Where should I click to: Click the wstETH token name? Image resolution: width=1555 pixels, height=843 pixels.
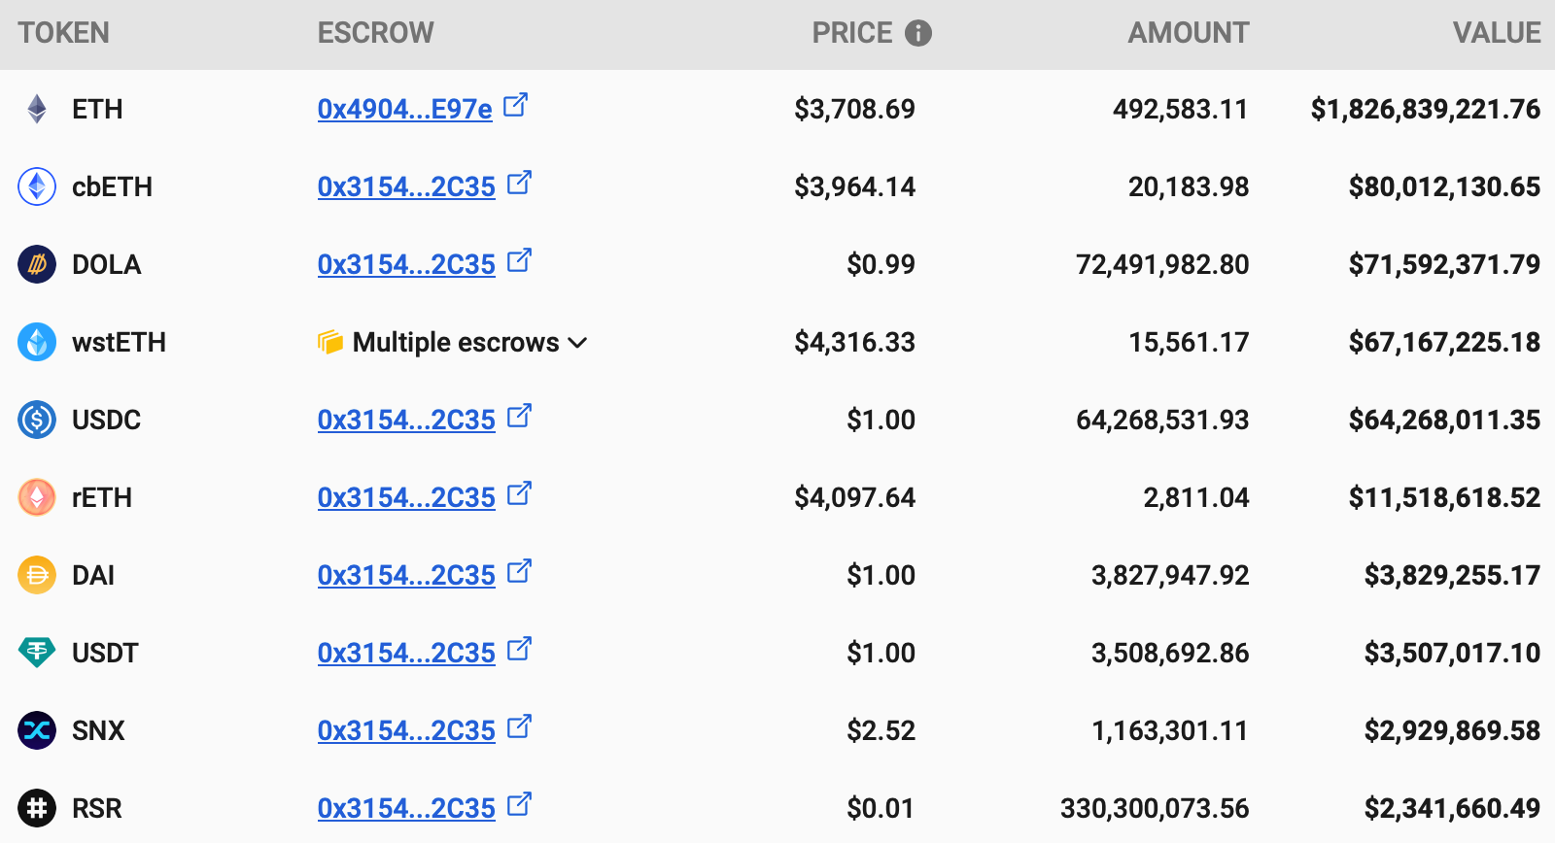(x=119, y=342)
